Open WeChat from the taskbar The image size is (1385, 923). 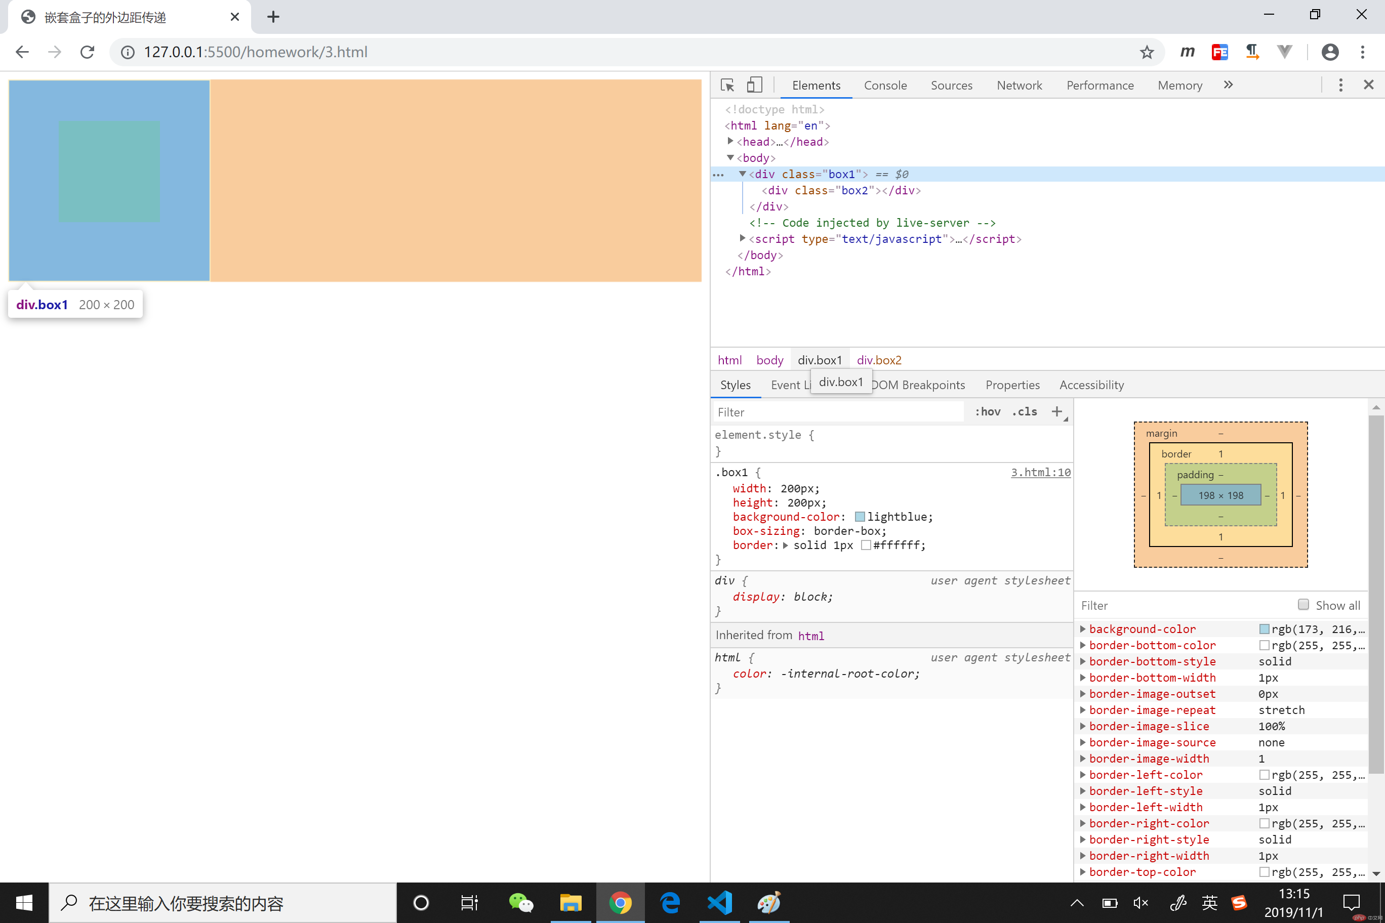521,902
